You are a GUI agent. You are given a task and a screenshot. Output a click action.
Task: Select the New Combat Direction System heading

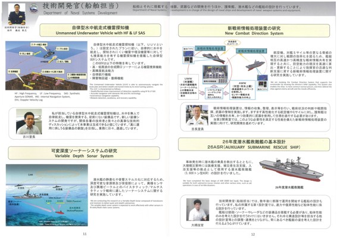tap(254, 30)
